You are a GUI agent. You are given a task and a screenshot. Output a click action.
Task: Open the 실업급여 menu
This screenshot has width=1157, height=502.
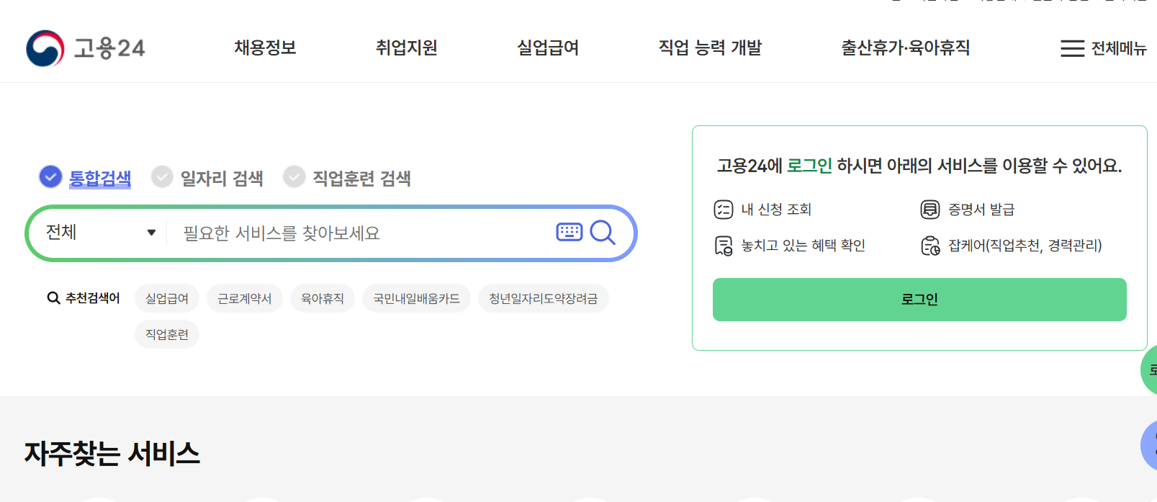coord(547,48)
